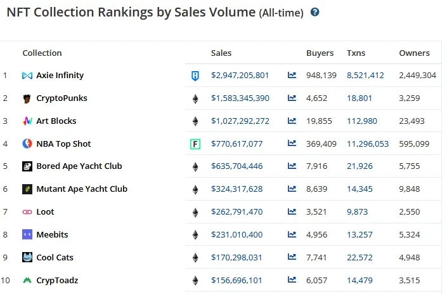Click the help question mark icon
Screen dimensions: 447x294
[315, 12]
